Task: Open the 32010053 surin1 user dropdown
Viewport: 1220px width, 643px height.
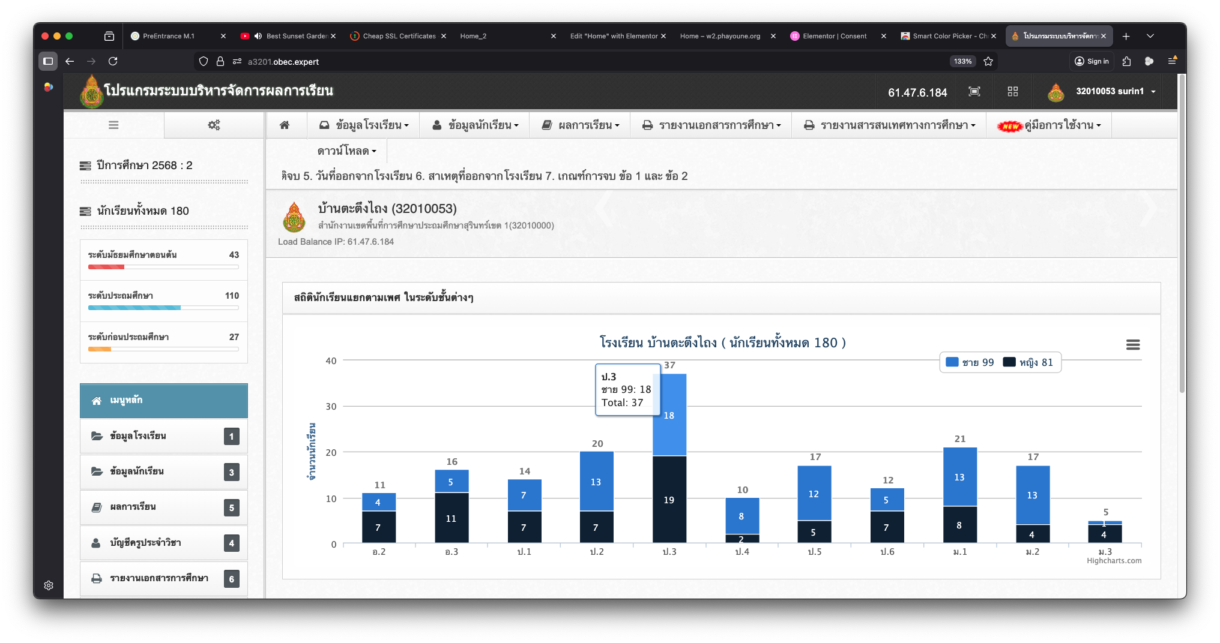Action: point(1110,91)
